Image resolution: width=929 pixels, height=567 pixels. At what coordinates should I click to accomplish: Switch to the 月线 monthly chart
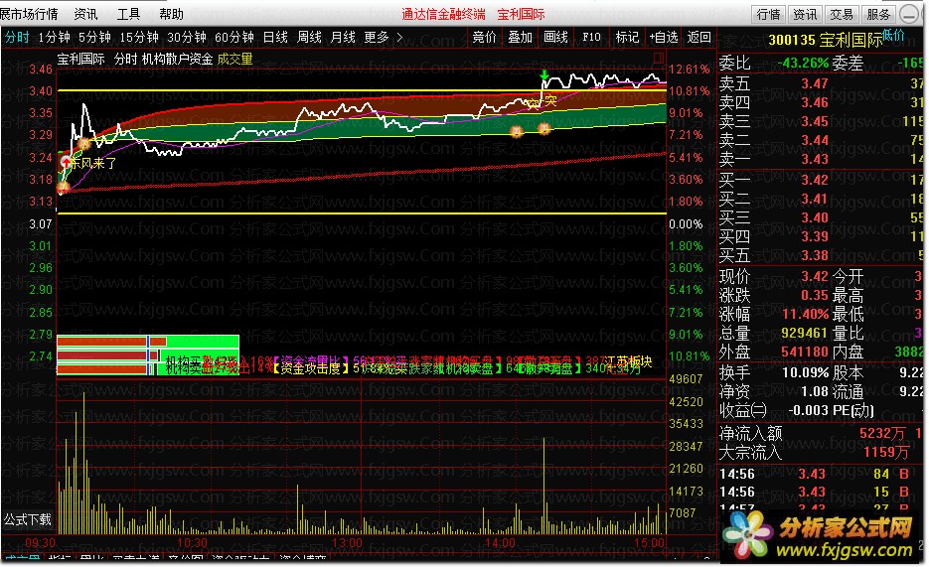[343, 38]
